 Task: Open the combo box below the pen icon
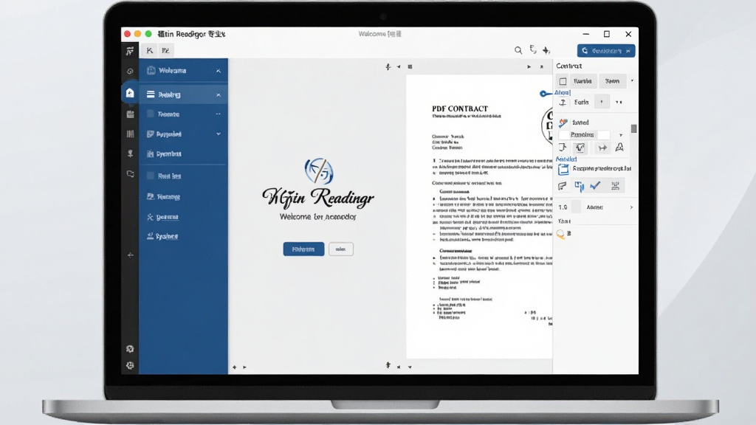coord(591,135)
